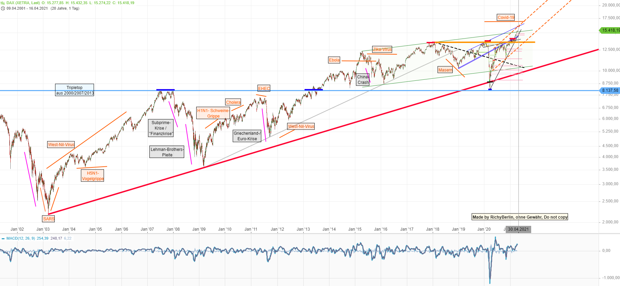
Task: Open the DAX (XETRA, Last) title label
Action: tap(23, 3)
